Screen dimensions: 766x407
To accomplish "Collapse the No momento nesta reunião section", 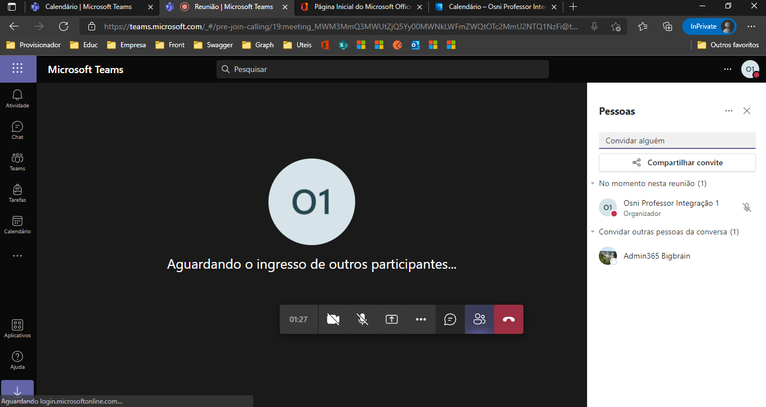I will pyautogui.click(x=593, y=184).
